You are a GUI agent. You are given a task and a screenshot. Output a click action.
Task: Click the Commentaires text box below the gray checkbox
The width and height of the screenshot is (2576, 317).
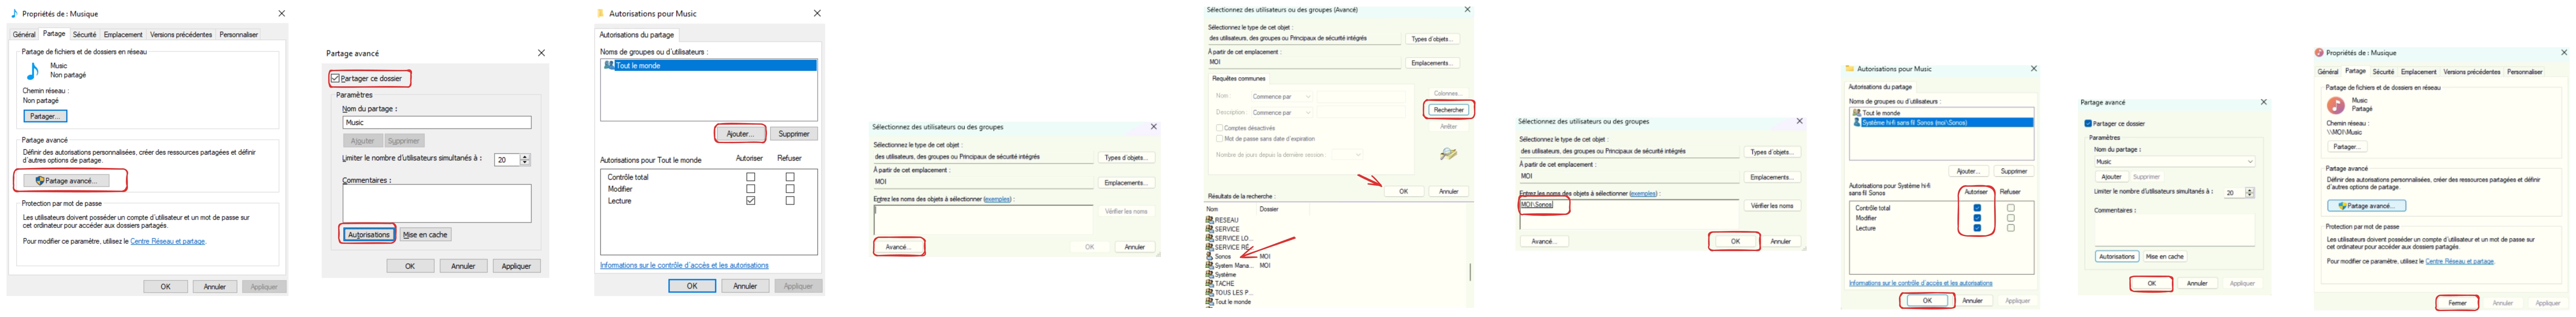pos(437,203)
